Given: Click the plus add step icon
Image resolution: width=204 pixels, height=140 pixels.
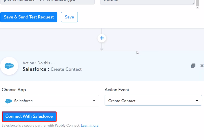Looking at the screenshot, I should 102,38.
